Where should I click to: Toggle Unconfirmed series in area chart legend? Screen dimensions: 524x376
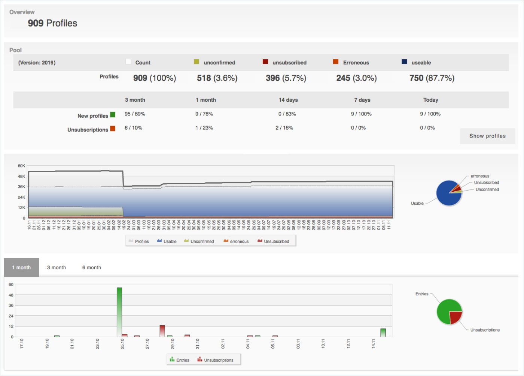(199, 241)
